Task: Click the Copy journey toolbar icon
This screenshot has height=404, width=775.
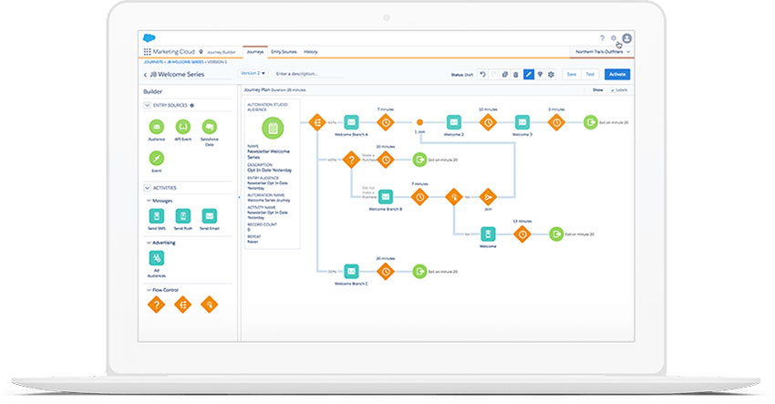Action: click(504, 74)
